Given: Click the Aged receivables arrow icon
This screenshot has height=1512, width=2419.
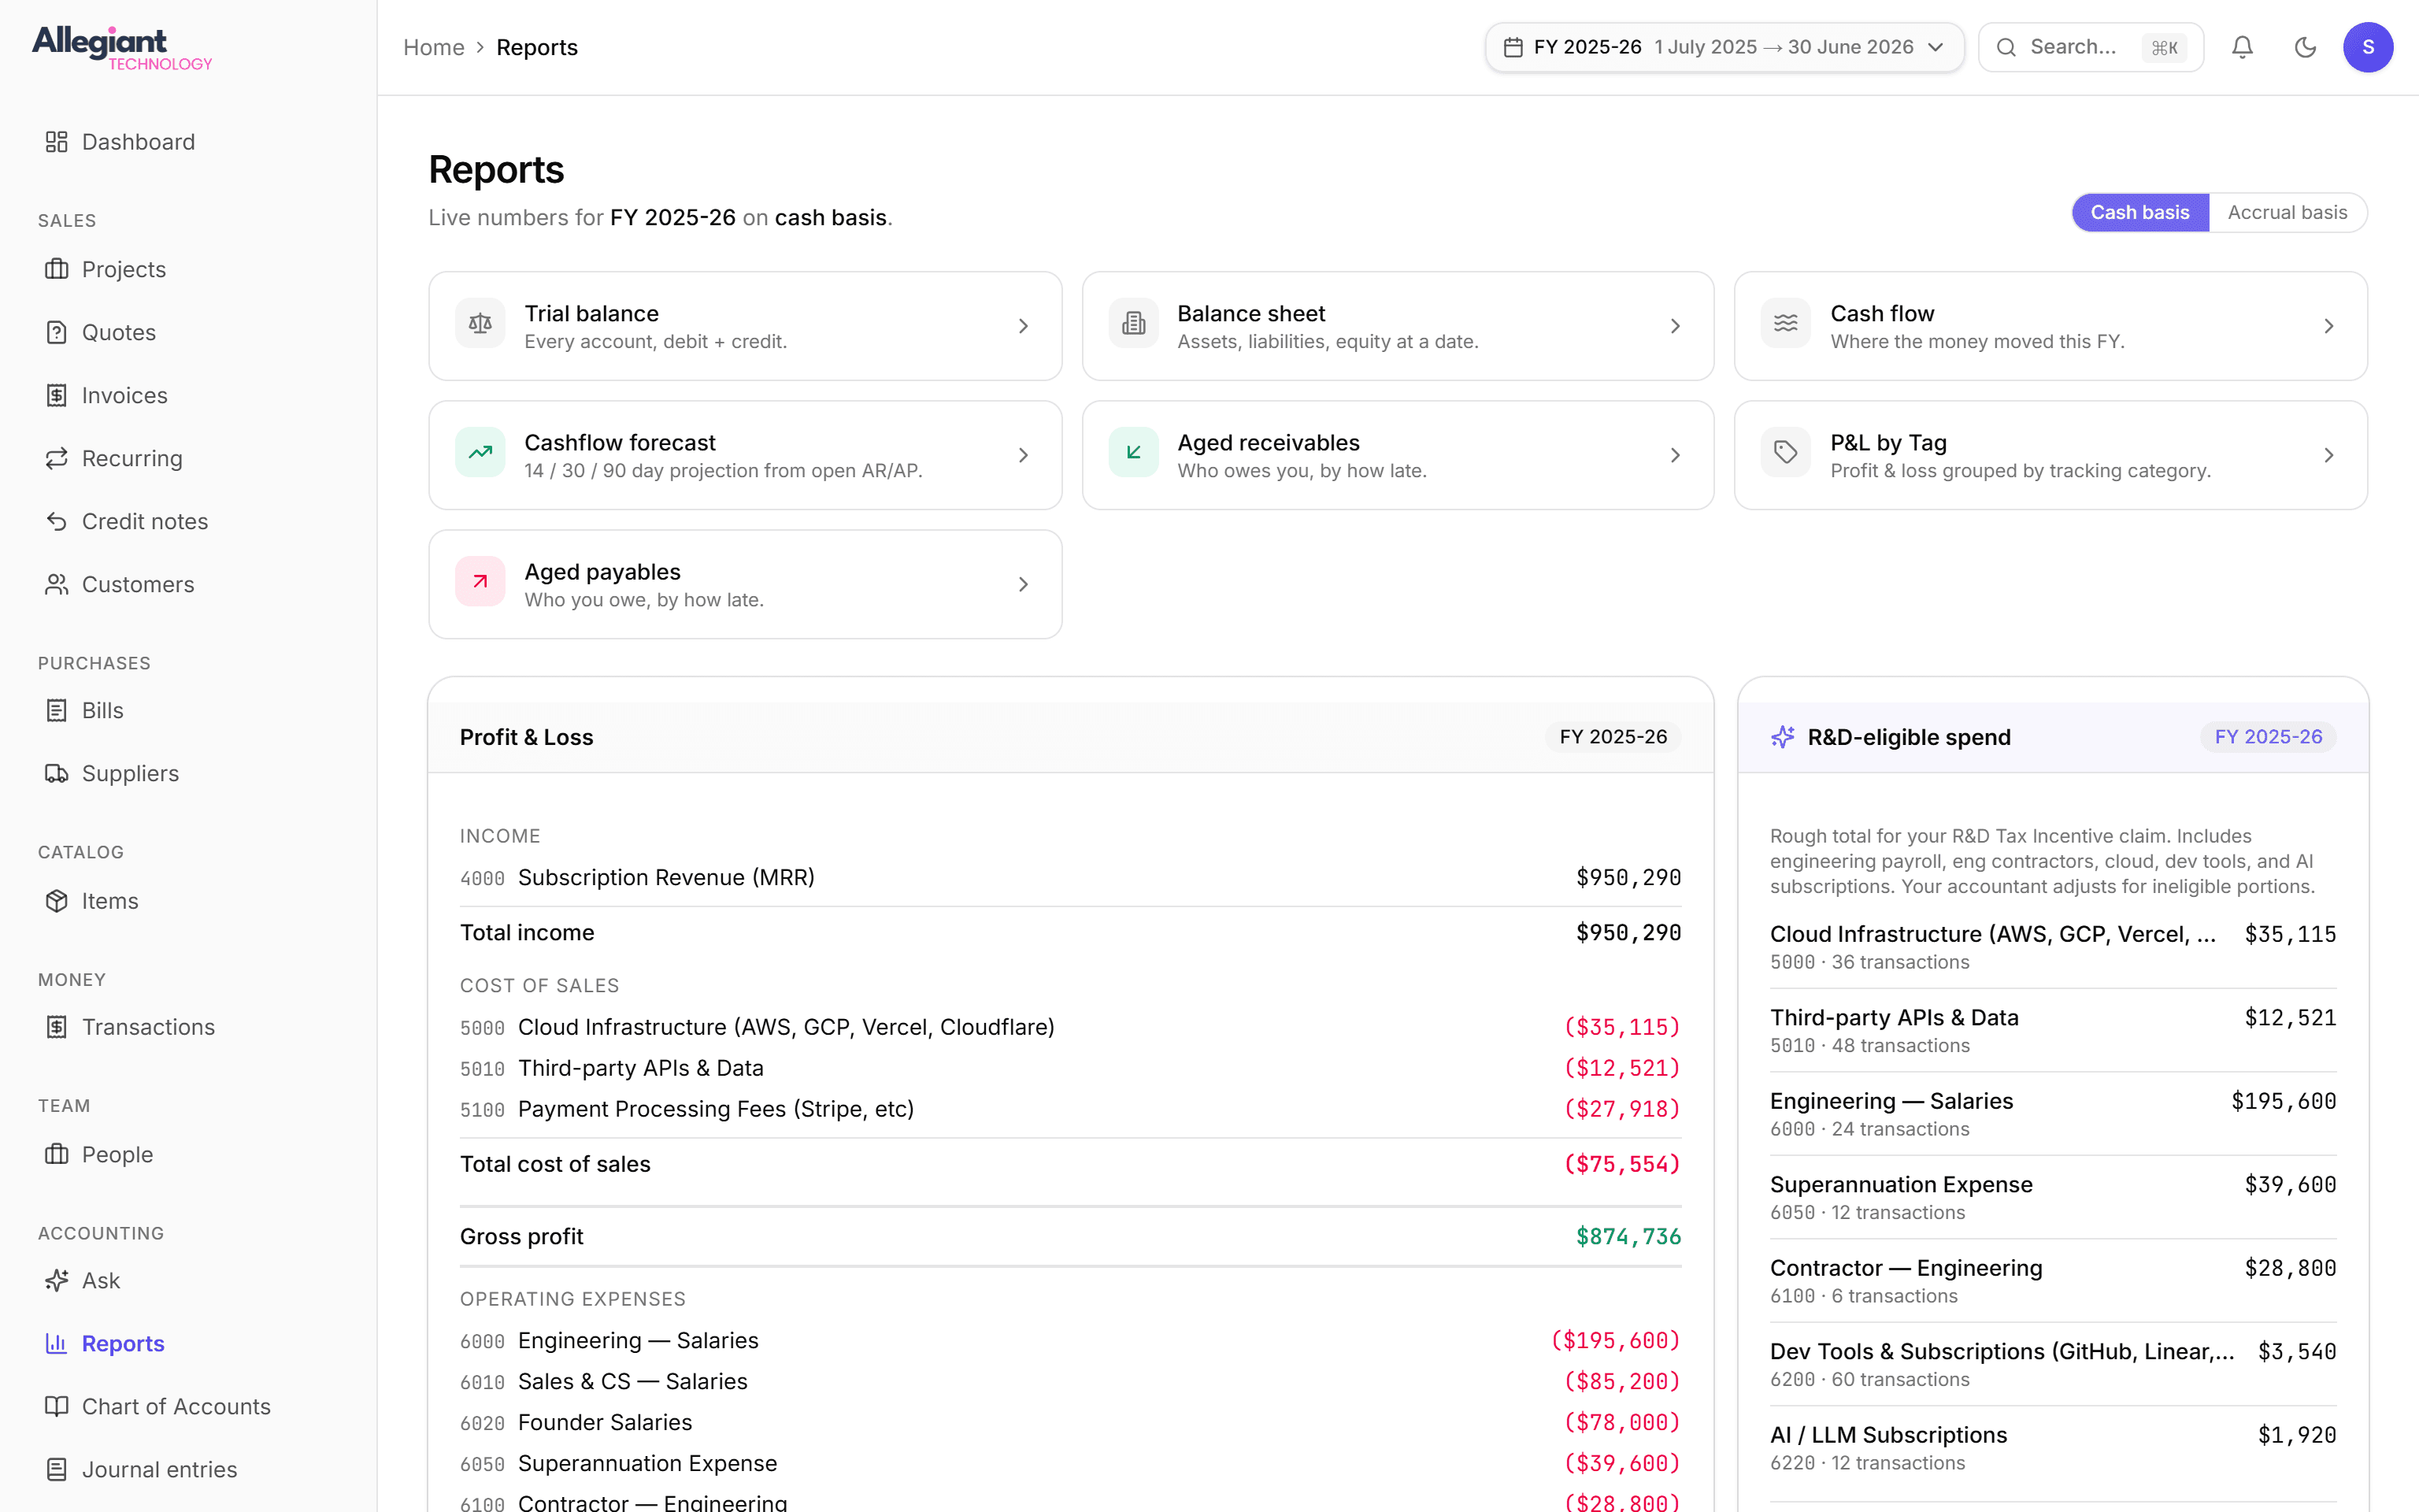Looking at the screenshot, I should click(x=1134, y=452).
